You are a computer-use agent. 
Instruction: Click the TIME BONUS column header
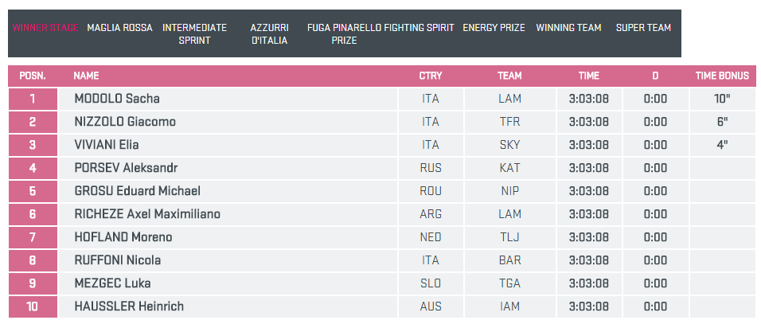pyautogui.click(x=722, y=76)
